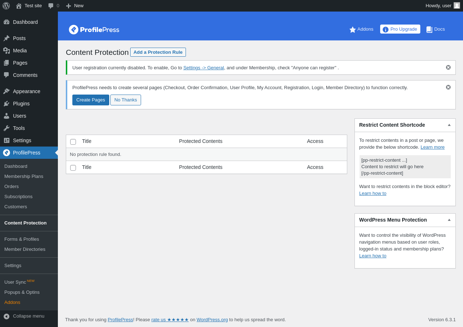Viewport: 463px width, 327px height.
Task: Click the Posts pushpin icon
Action: [x=7, y=38]
